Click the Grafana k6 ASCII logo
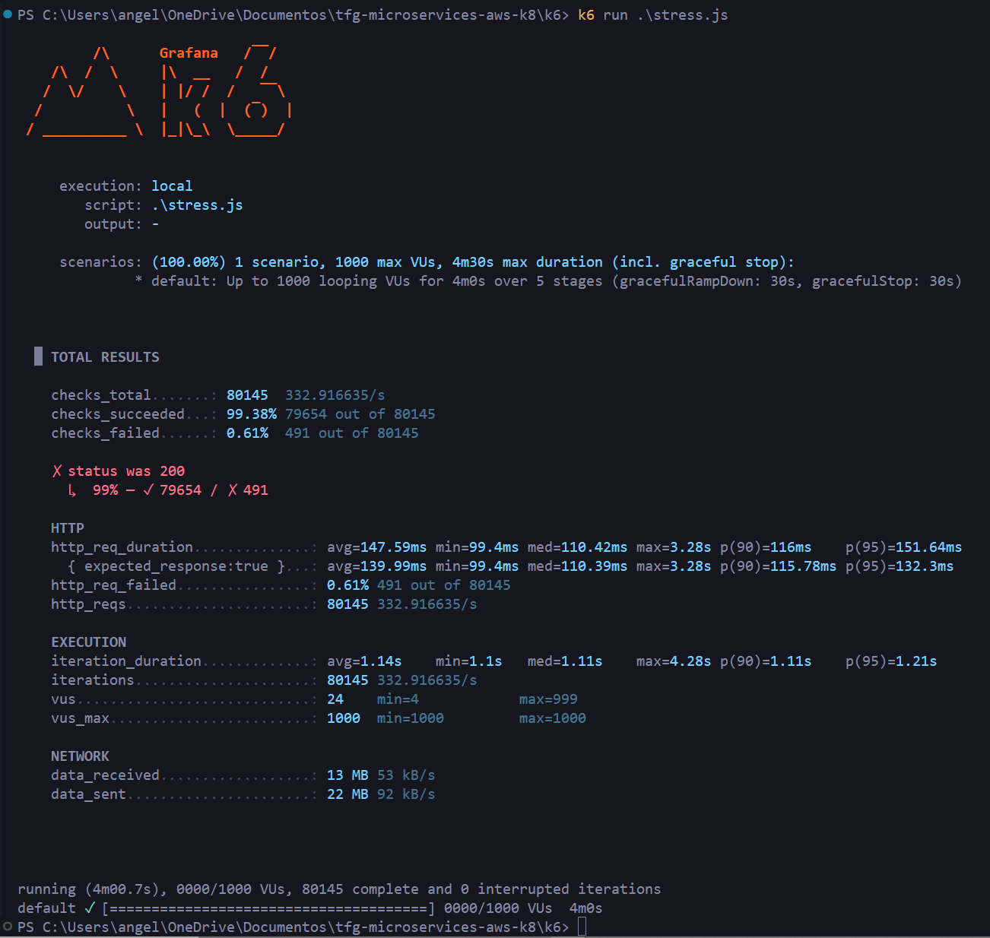 click(159, 91)
